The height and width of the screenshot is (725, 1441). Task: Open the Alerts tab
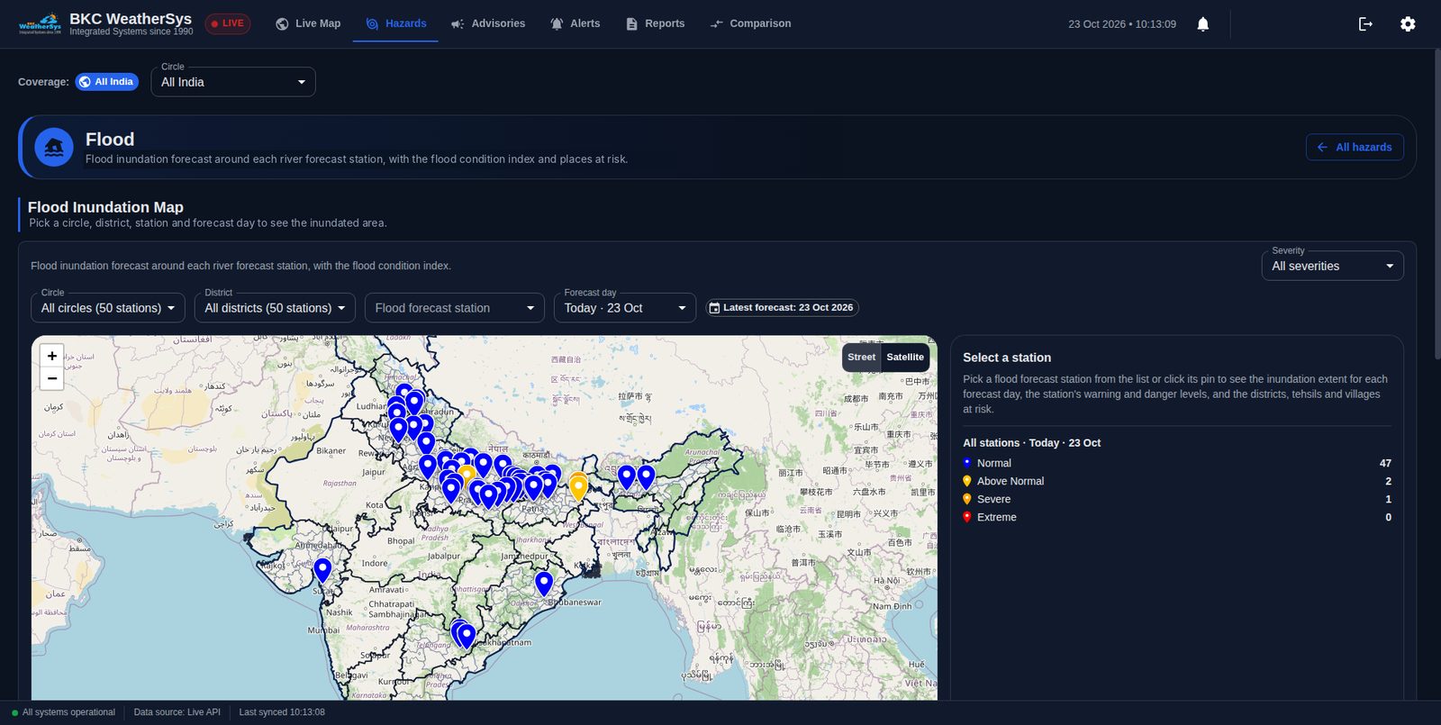[575, 23]
